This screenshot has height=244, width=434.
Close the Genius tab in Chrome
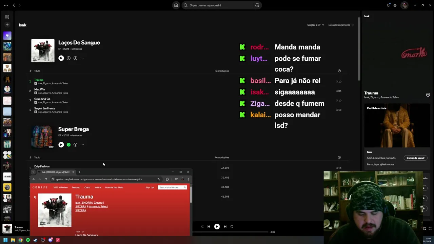73,172
